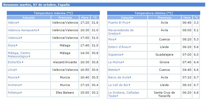Image resolution: width=207 pixels, height=102 pixels.
Task: Open the Beteta station link
Action: (113, 70)
